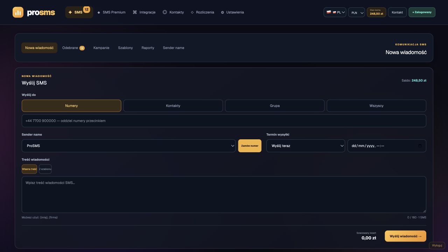448x252 pixels.
Task: Expand the Sender name ProSMS dropdown
Action: pos(128,146)
